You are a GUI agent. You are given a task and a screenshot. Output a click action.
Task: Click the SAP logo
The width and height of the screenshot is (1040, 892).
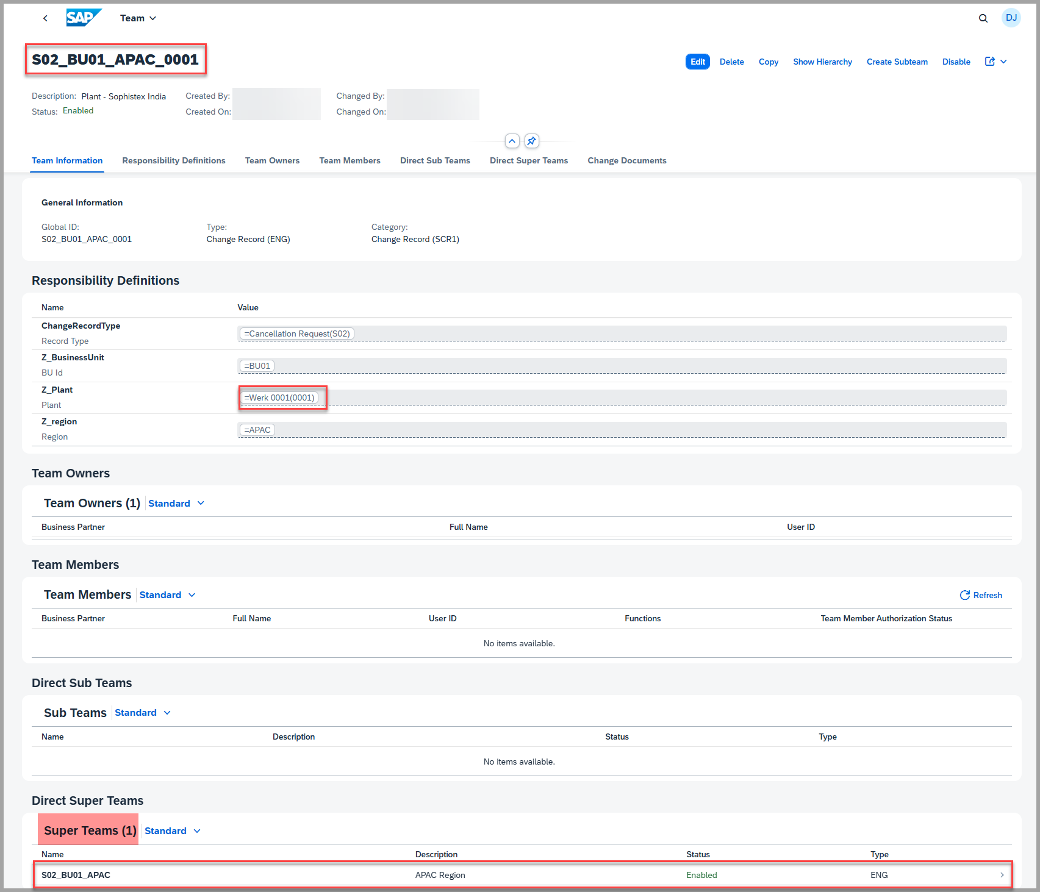pyautogui.click(x=84, y=18)
